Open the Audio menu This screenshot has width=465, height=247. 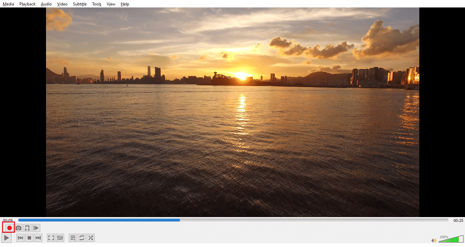click(x=46, y=4)
